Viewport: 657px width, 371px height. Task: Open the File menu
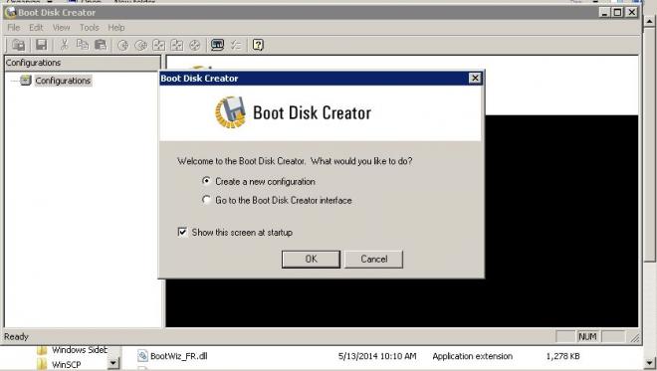point(13,28)
